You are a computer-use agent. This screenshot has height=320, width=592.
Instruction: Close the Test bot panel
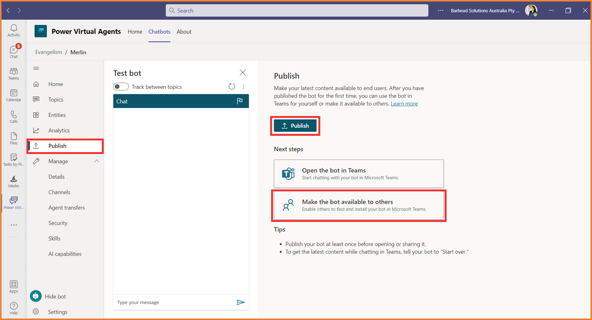(242, 73)
